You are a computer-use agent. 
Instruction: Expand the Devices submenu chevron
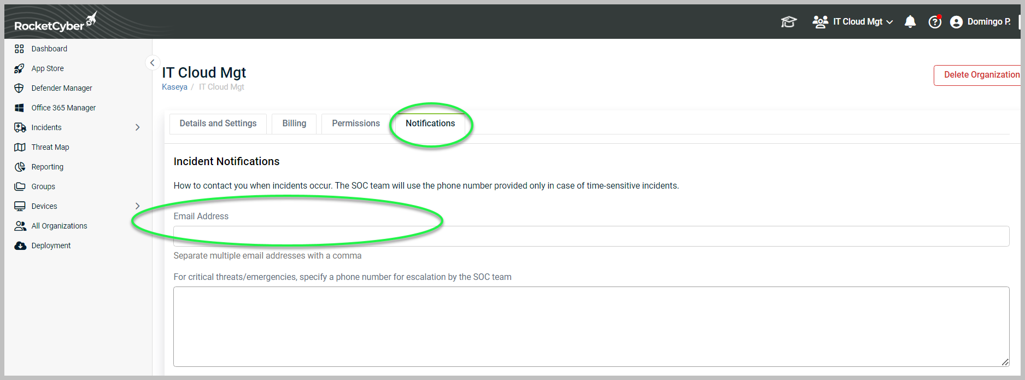137,206
